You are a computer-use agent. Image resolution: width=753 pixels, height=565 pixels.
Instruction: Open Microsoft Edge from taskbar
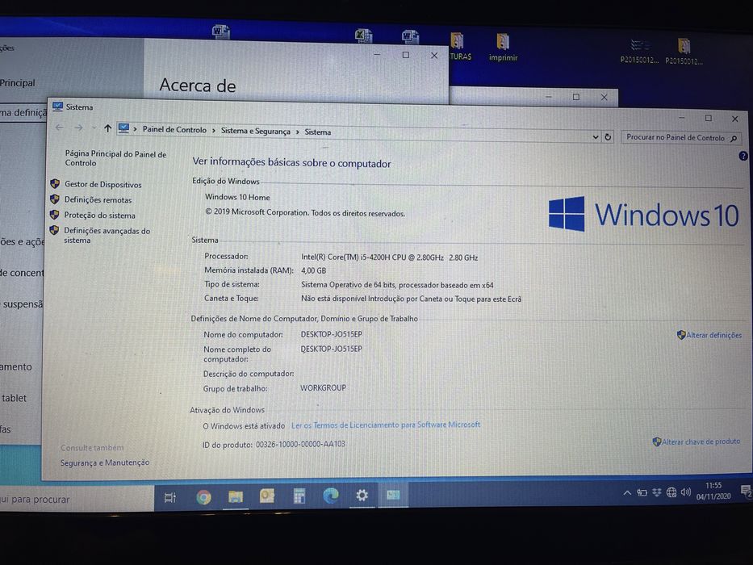(330, 496)
